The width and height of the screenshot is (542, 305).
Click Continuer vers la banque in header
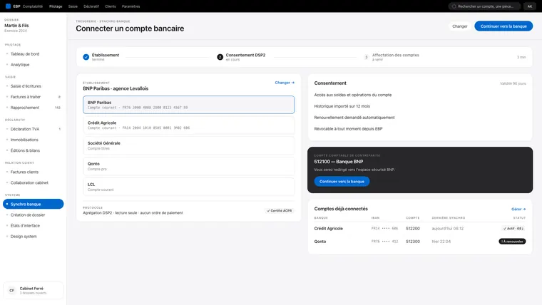(x=503, y=26)
